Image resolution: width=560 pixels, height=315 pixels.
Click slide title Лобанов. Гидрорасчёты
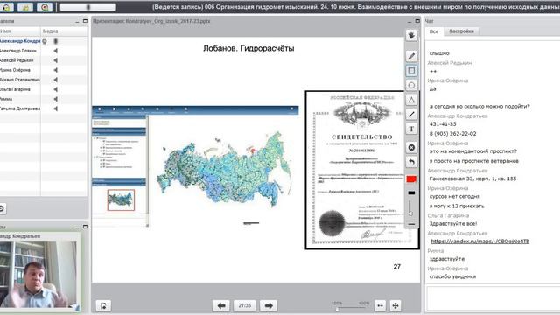click(x=248, y=48)
